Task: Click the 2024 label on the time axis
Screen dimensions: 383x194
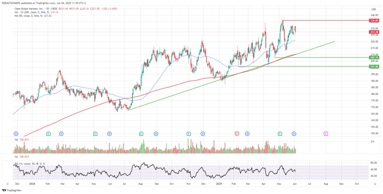Action: (32, 184)
